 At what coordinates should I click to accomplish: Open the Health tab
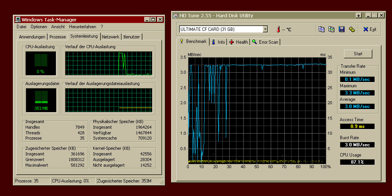[x=239, y=42]
